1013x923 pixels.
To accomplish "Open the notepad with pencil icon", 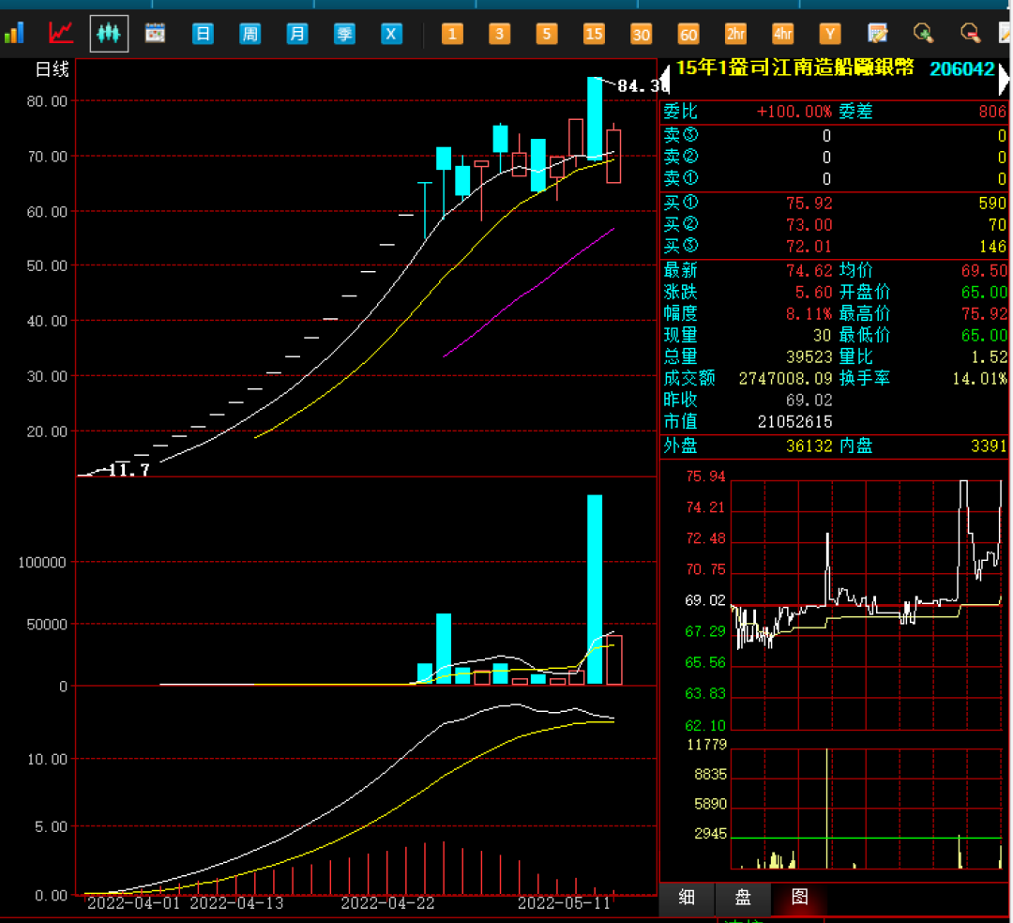I will 877,34.
